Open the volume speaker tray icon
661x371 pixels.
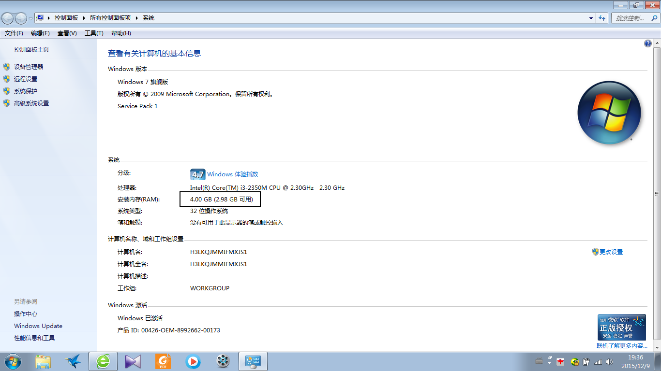tap(609, 361)
